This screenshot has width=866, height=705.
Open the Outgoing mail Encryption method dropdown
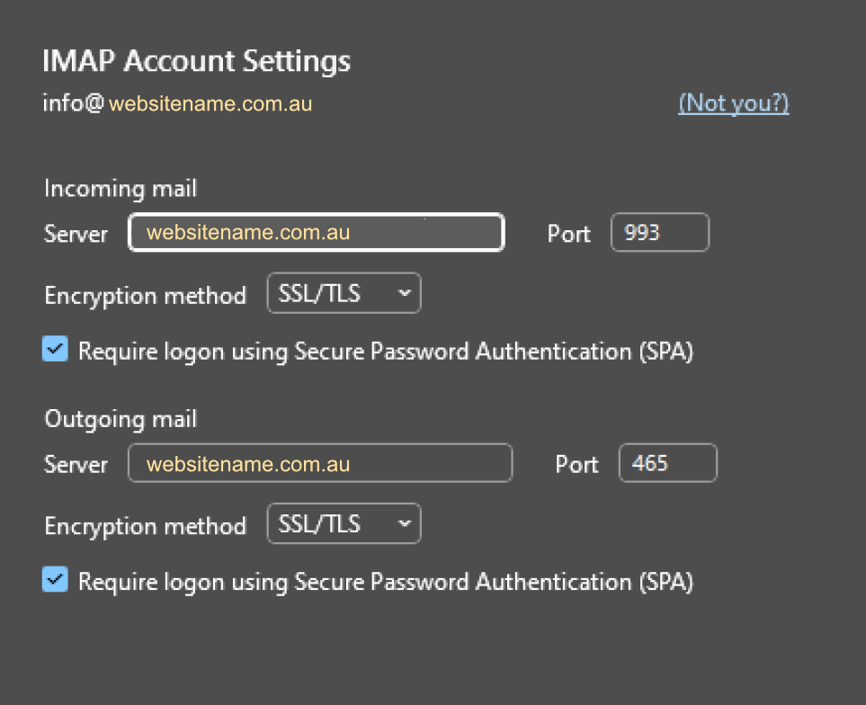[344, 523]
